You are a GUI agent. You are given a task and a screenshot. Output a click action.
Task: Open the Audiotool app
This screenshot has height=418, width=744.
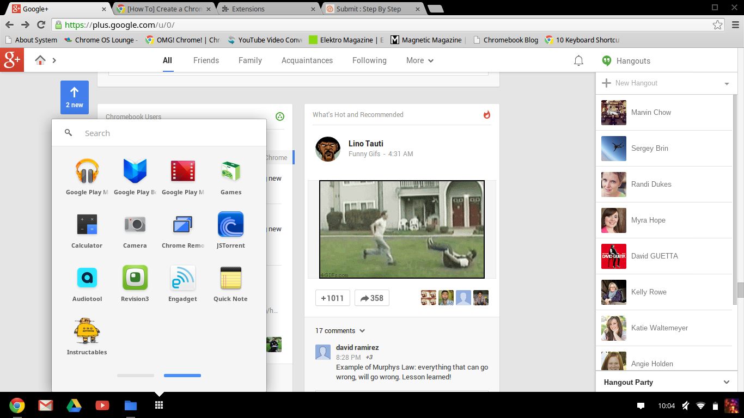(87, 277)
